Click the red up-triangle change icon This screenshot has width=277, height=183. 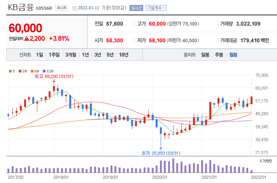(27, 38)
